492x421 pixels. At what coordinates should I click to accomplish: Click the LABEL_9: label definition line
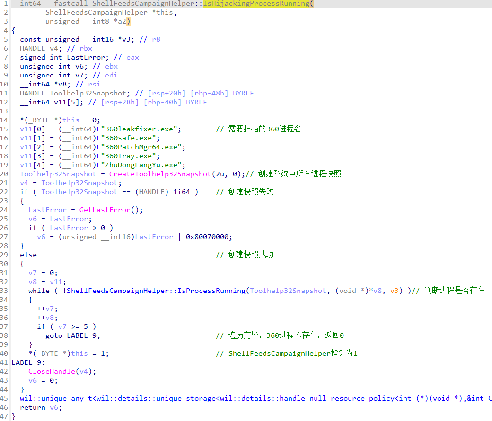coord(28,362)
